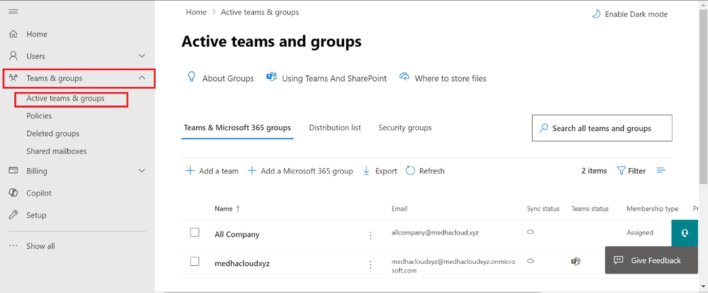Click the Active teams & groups breadcrumb
Image resolution: width=708 pixels, height=293 pixels.
[x=260, y=12]
